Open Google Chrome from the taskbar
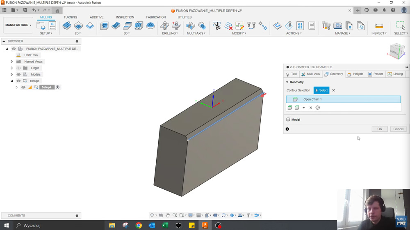410x230 pixels. 139,225
